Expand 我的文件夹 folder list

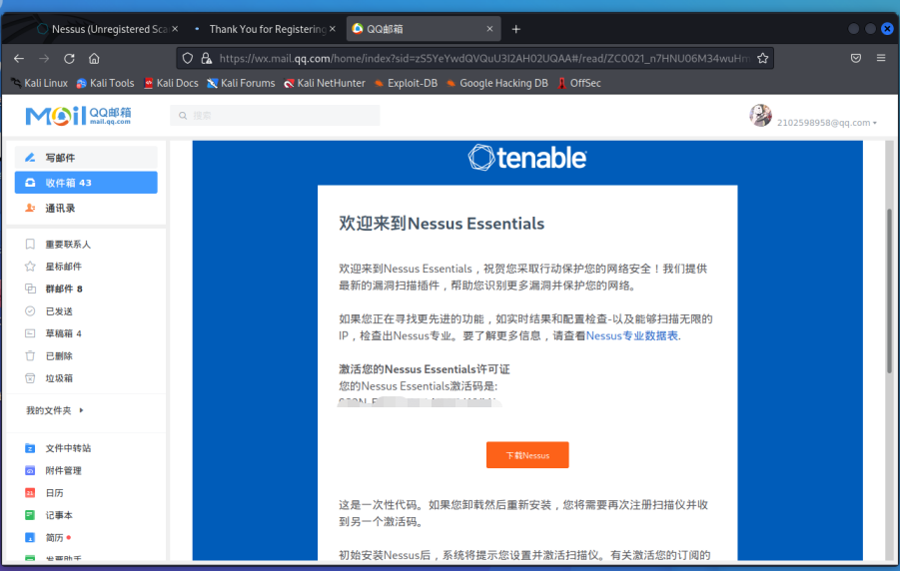point(55,410)
